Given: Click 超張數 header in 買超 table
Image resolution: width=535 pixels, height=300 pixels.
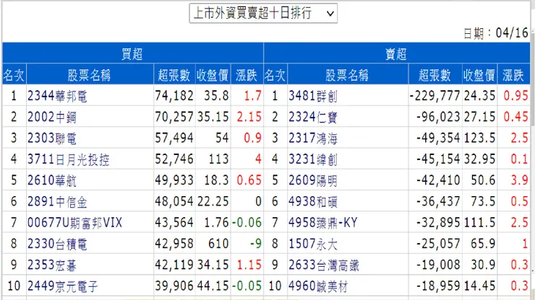Looking at the screenshot, I should (x=174, y=75).
